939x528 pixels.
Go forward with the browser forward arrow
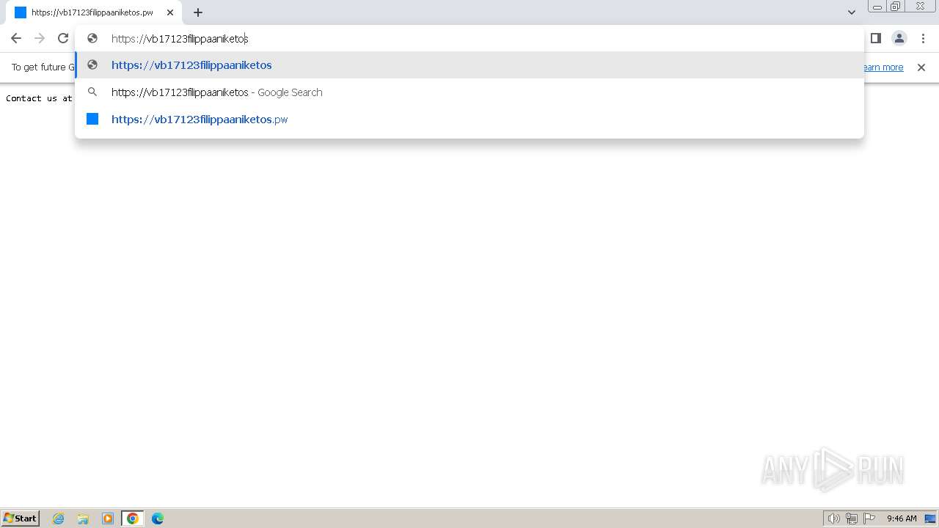[x=40, y=38]
